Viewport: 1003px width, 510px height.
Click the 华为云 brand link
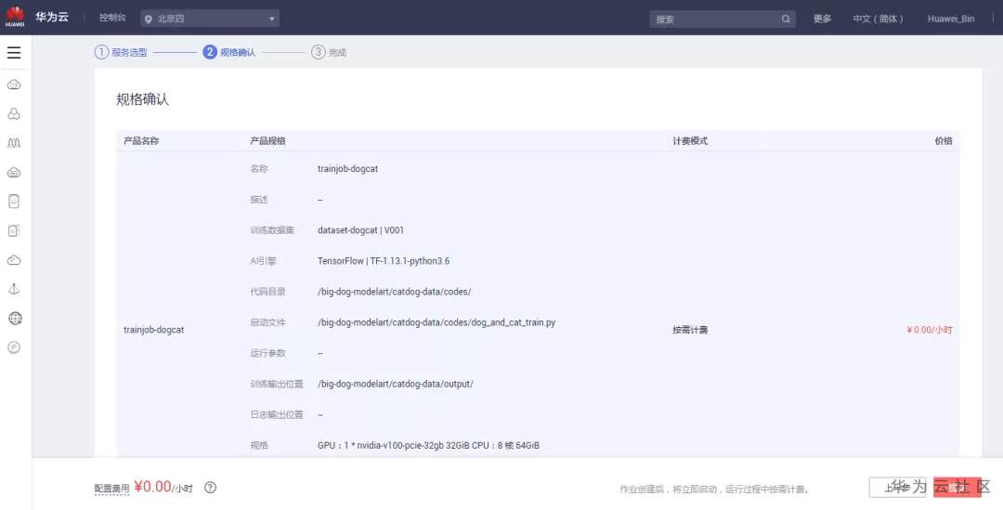tap(52, 18)
